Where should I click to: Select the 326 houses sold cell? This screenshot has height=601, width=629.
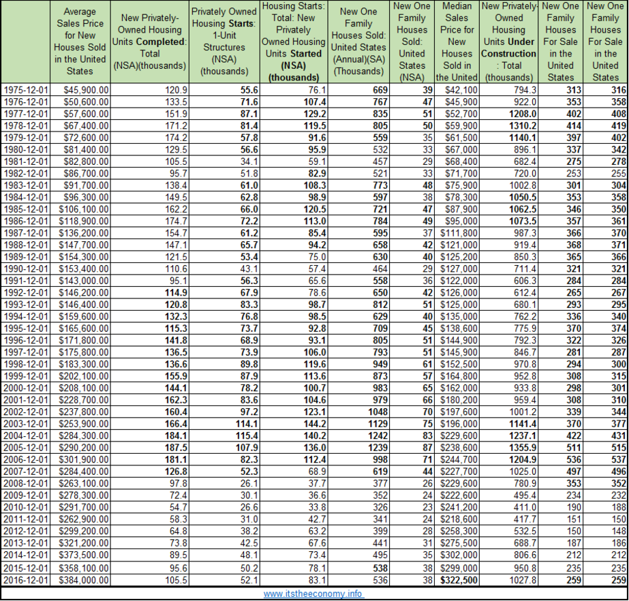click(x=358, y=507)
